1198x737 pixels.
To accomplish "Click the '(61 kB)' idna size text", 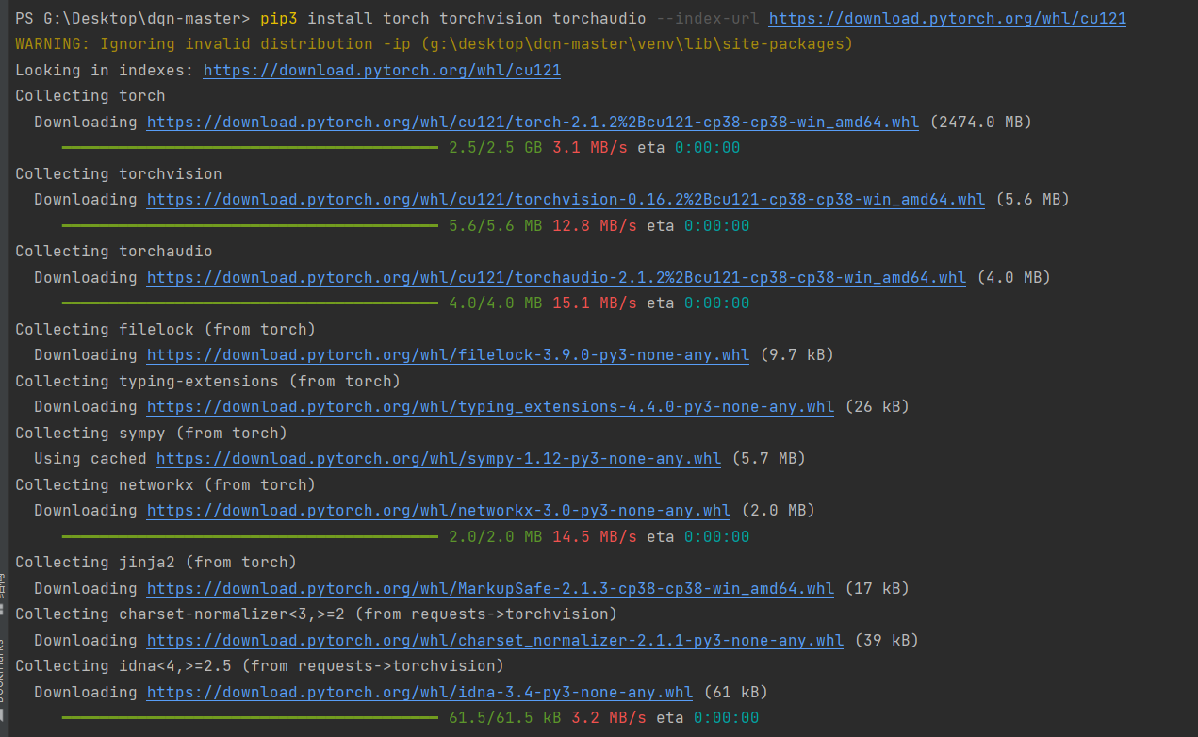I will [x=735, y=692].
